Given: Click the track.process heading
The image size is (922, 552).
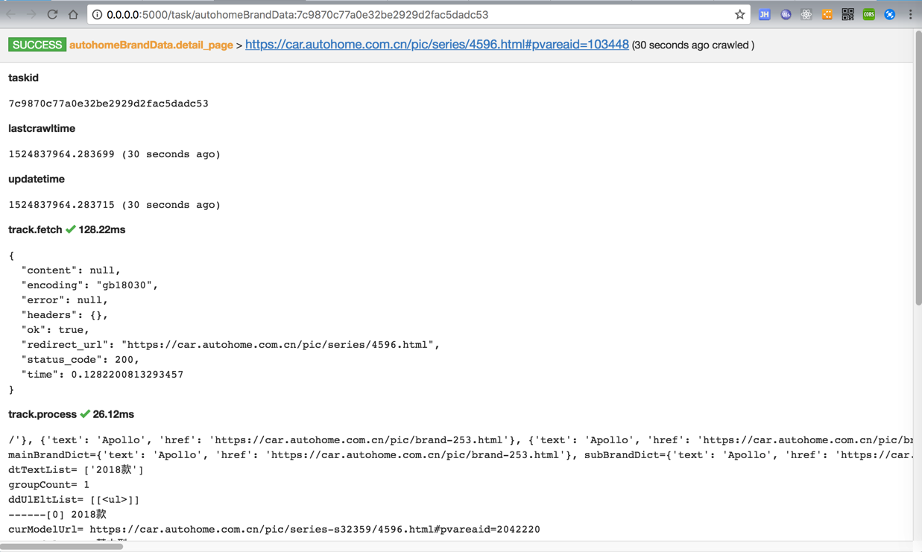Looking at the screenshot, I should coord(42,414).
